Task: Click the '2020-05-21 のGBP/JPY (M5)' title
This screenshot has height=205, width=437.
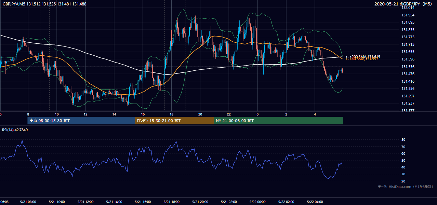Action: tap(403, 4)
